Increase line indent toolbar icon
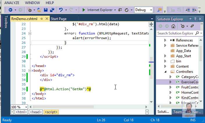Screen dimensions: 205x123 point(194,10)
